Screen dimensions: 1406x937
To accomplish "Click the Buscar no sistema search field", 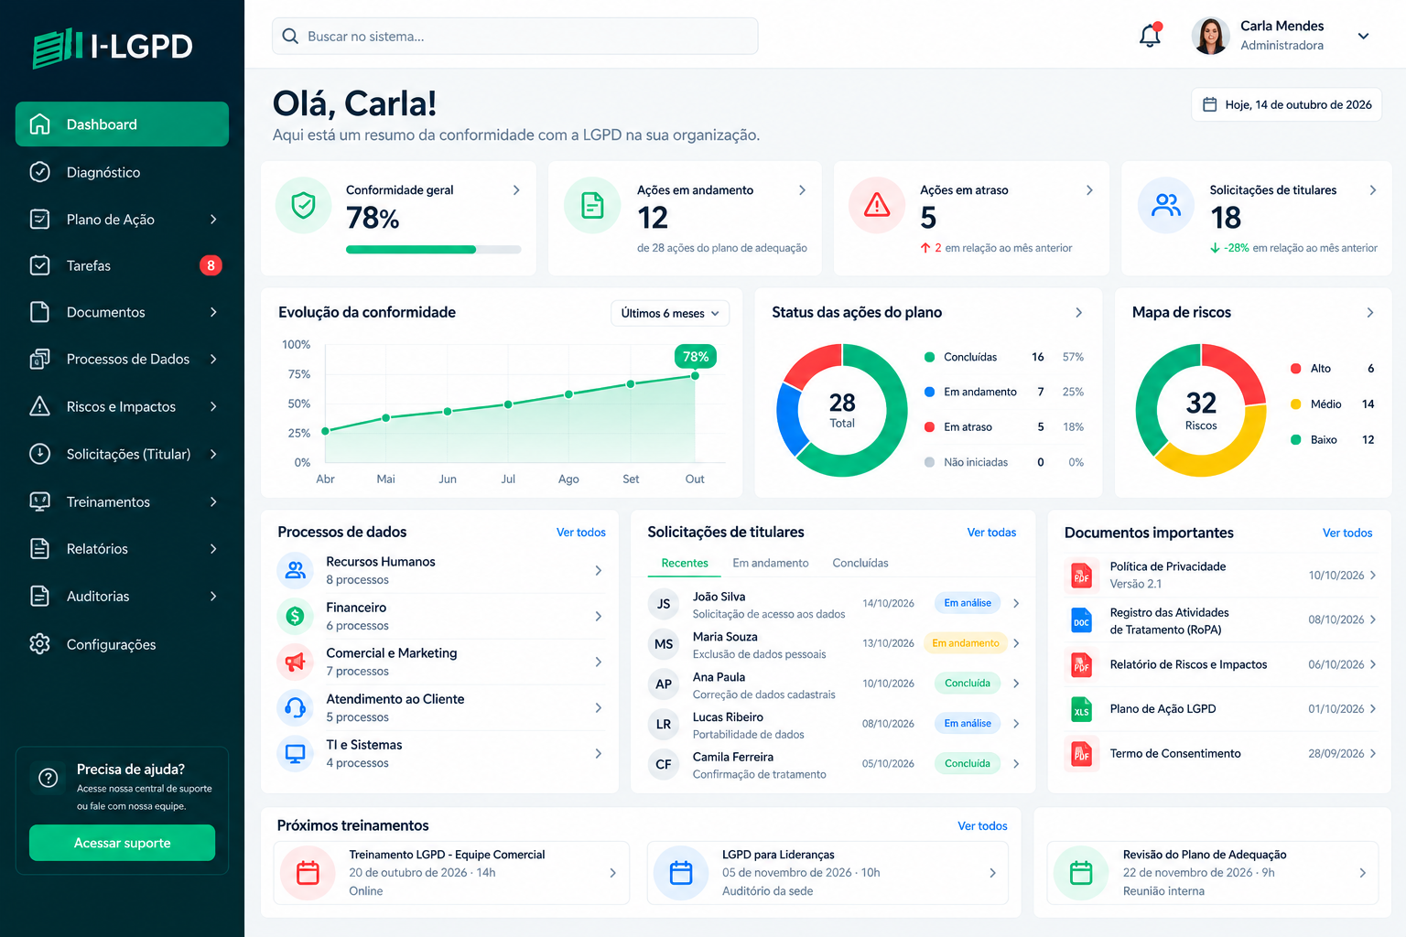I will pyautogui.click(x=514, y=36).
